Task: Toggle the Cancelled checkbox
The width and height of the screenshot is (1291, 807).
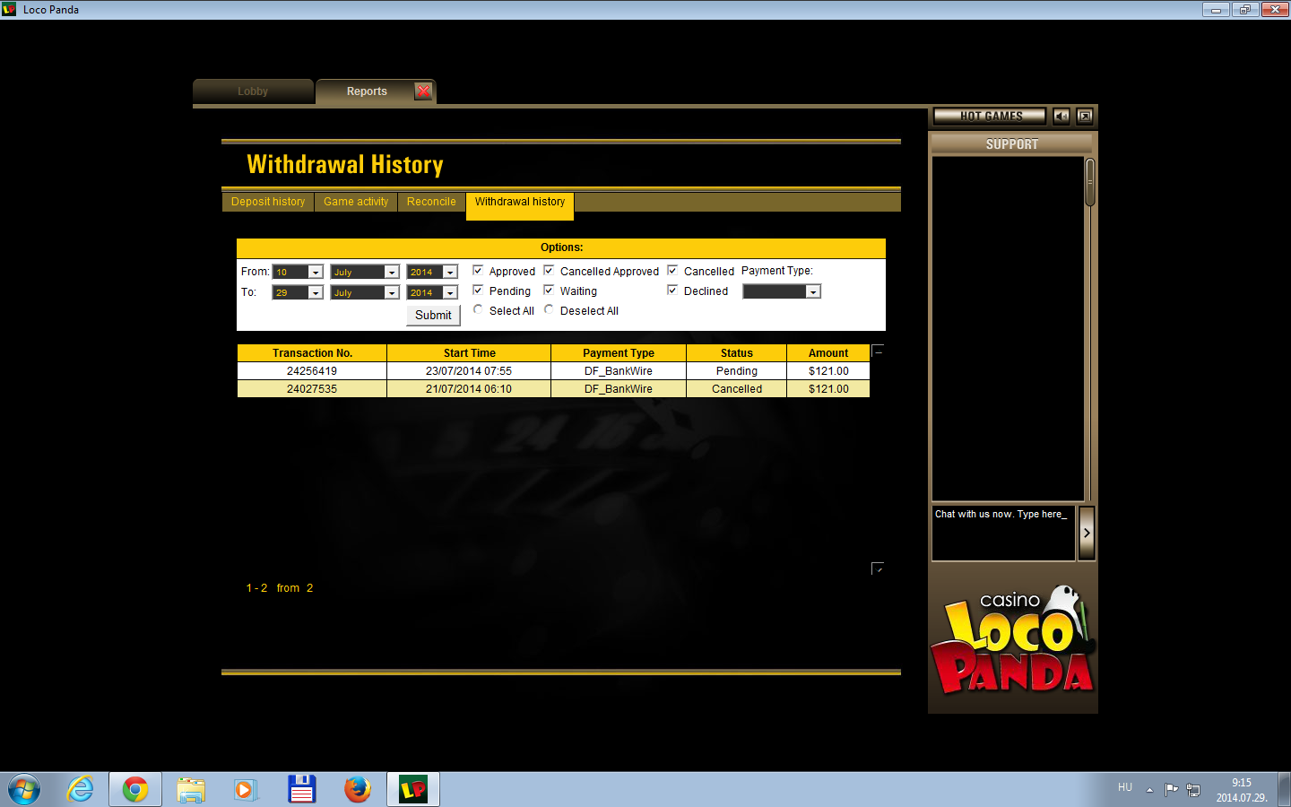Action: (672, 270)
